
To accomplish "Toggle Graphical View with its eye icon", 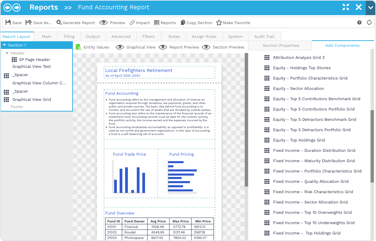I will (120, 47).
